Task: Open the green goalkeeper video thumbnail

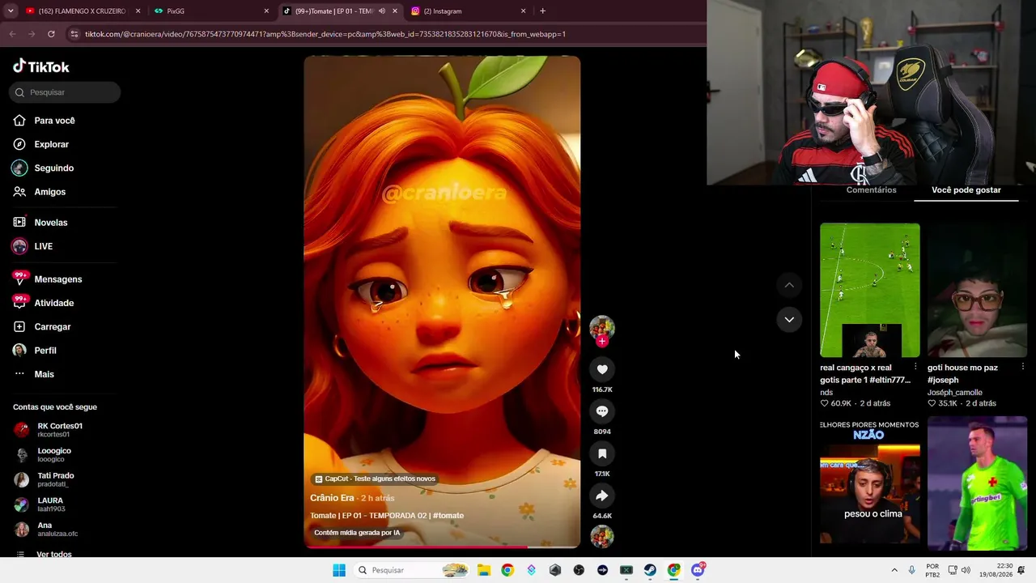Action: click(x=977, y=483)
